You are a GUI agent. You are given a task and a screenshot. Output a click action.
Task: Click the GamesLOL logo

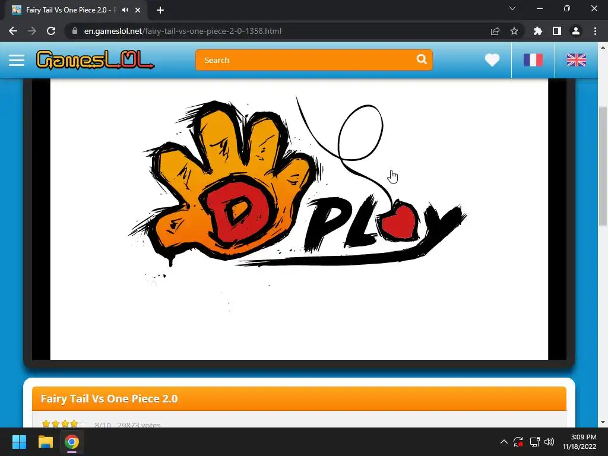pos(95,60)
